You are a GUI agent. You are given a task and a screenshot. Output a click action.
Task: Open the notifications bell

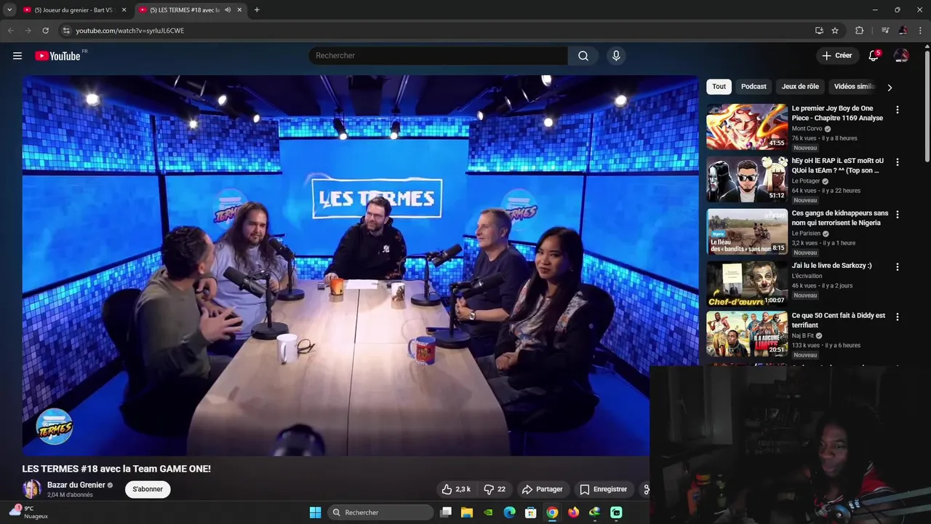coord(874,56)
